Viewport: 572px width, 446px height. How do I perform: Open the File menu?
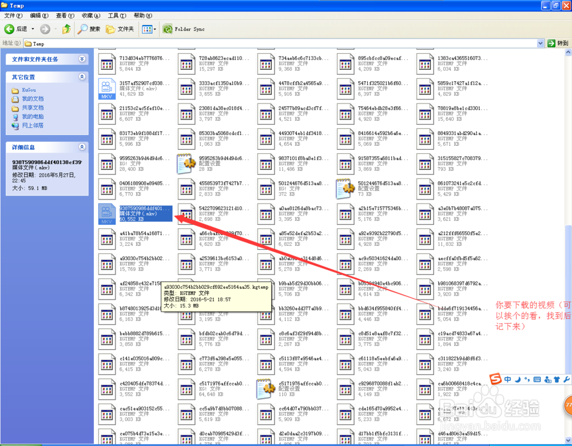coord(14,15)
